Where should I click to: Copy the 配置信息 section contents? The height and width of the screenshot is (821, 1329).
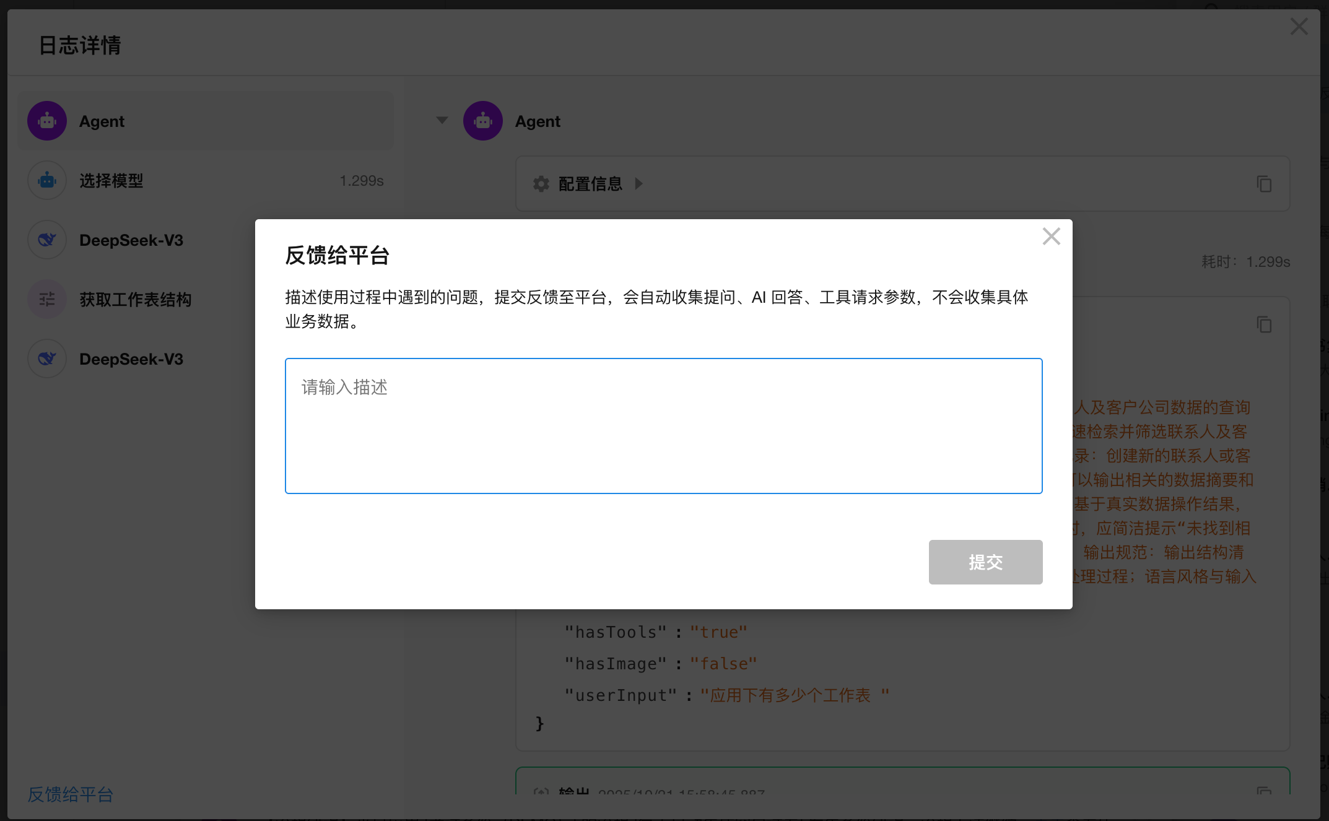tap(1264, 184)
